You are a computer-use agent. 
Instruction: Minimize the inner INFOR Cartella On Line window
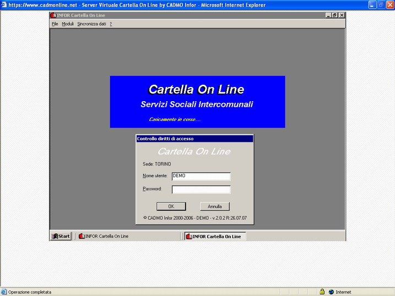[328, 15]
